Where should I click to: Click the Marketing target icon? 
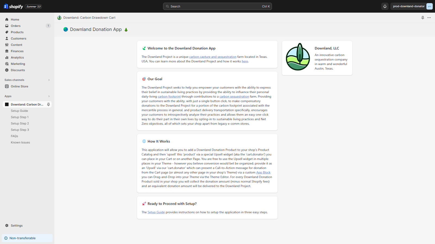(x=7, y=64)
